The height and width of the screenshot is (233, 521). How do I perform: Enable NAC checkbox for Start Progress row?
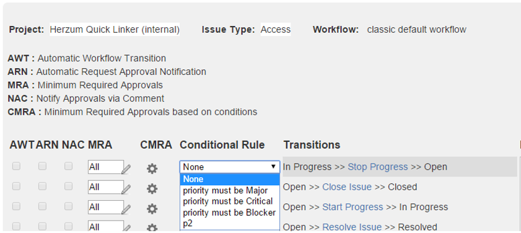[x=68, y=206]
